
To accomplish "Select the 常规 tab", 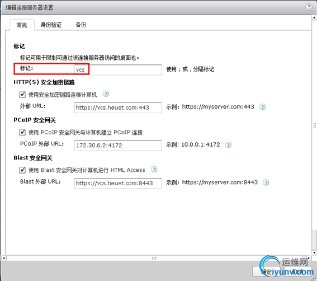I will point(22,25).
